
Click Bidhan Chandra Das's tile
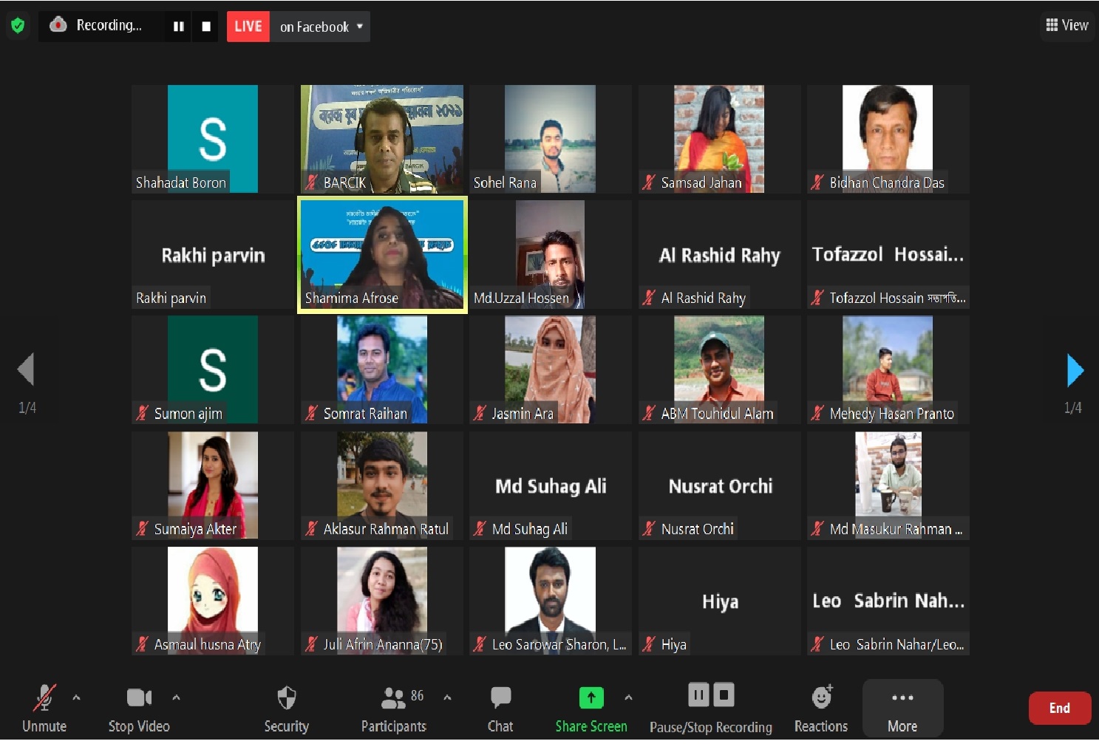pos(888,139)
